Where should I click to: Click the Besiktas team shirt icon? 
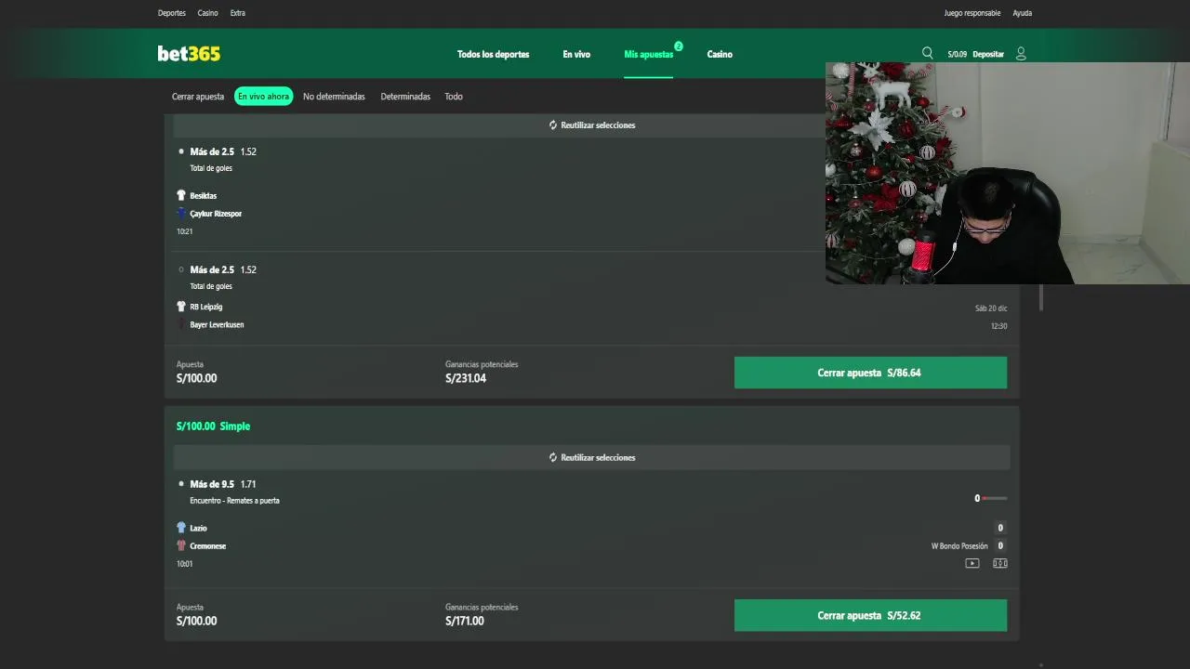click(181, 196)
